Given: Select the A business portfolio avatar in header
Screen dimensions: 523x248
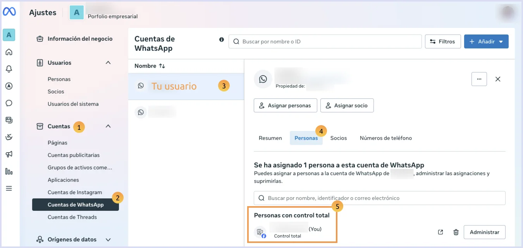Looking at the screenshot, I should coord(77,12).
